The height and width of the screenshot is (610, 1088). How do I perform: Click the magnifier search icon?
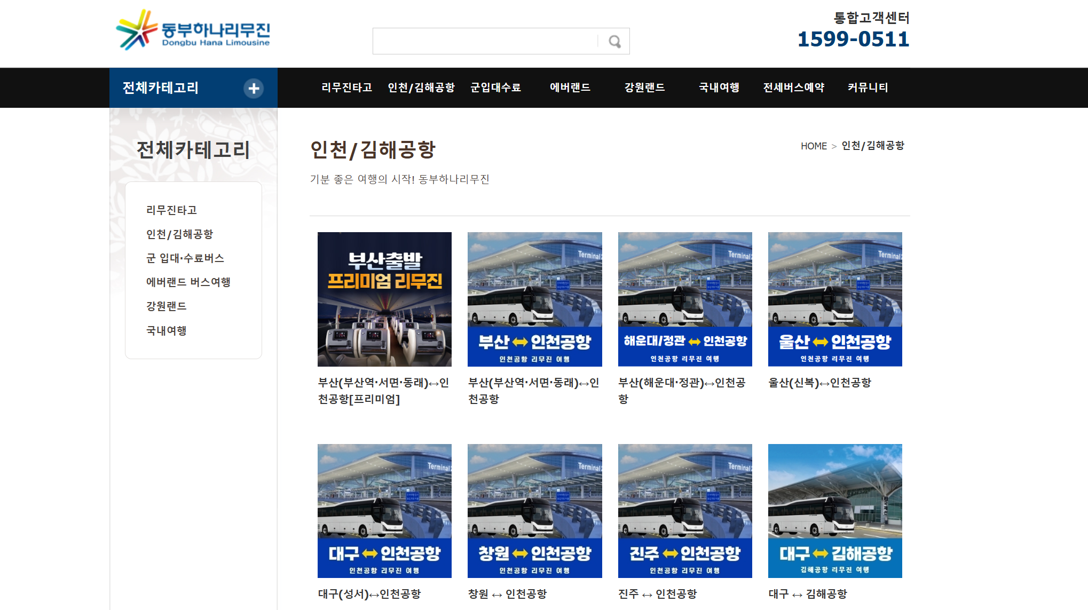[614, 42]
